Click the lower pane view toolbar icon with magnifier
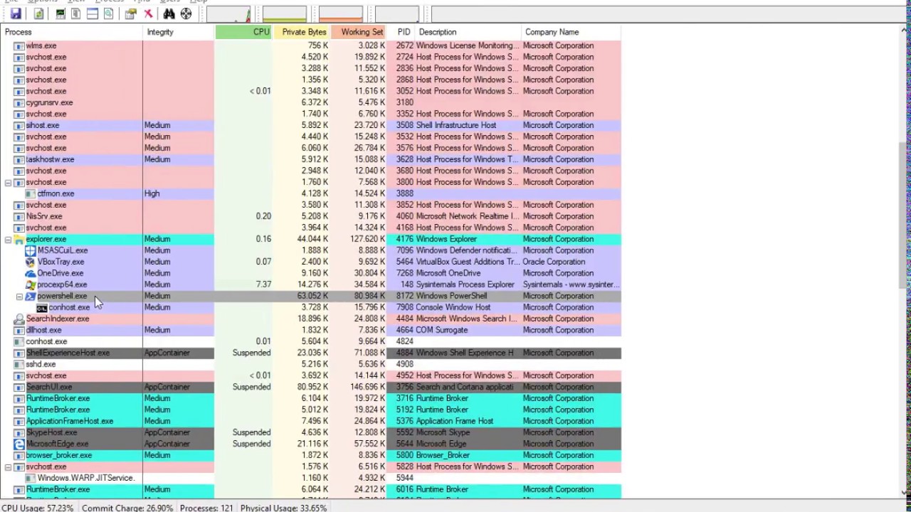 click(x=109, y=14)
